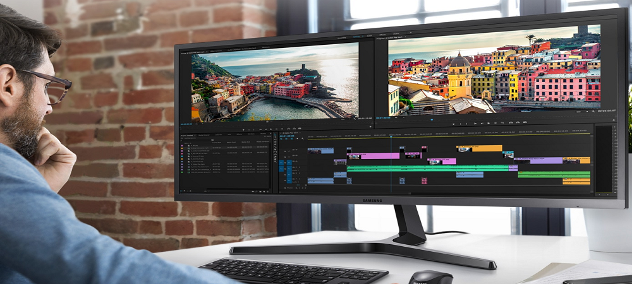Open the Source monitor button editor
Image resolution: width=632 pixels, height=284 pixels.
(x=370, y=127)
